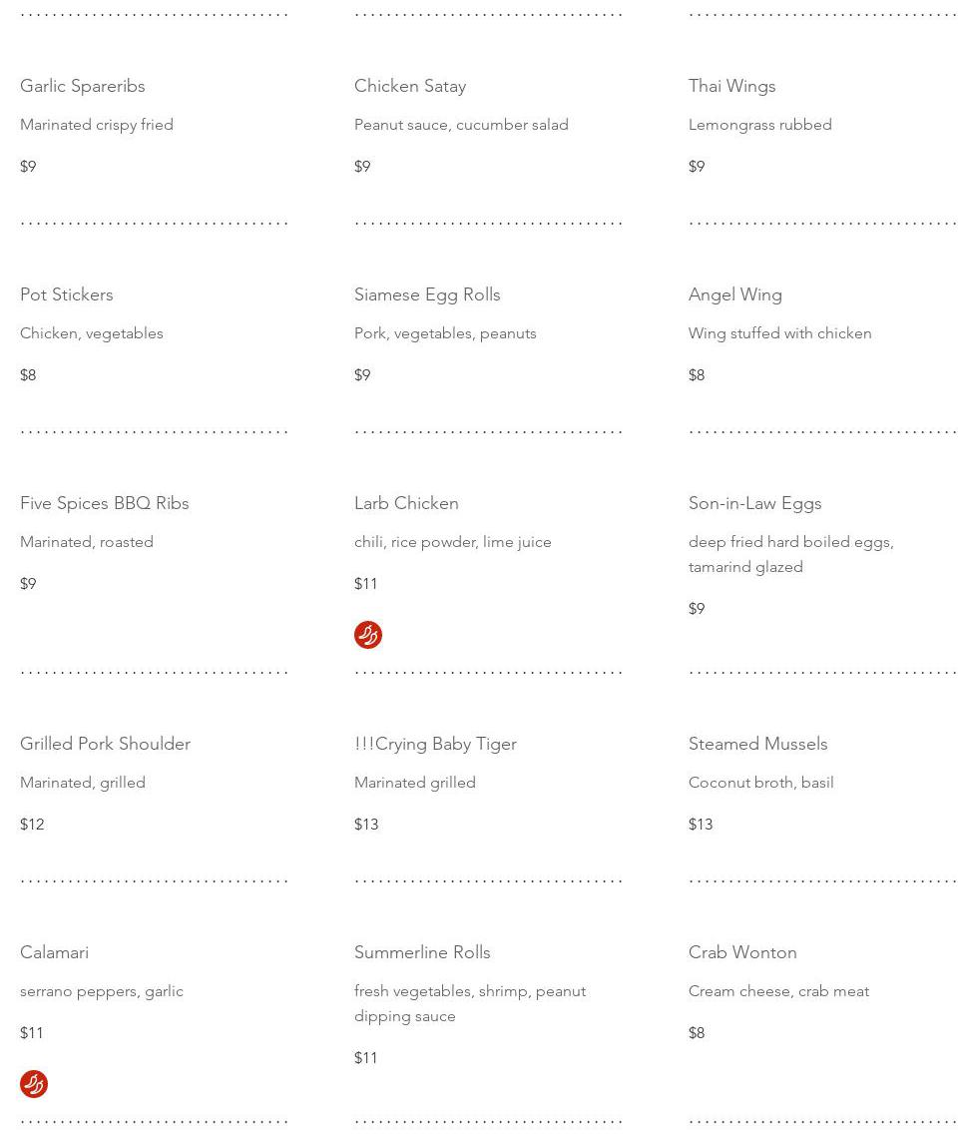Open the !!!Crying Baby Tiger item
The height and width of the screenshot is (1135, 963).
(435, 744)
